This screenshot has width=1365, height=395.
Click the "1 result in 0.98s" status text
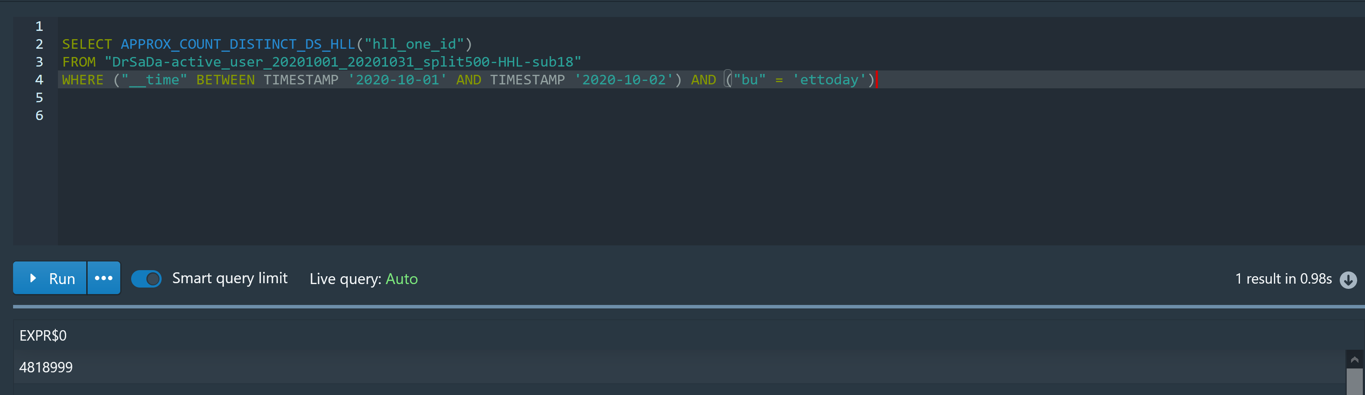click(x=1283, y=279)
